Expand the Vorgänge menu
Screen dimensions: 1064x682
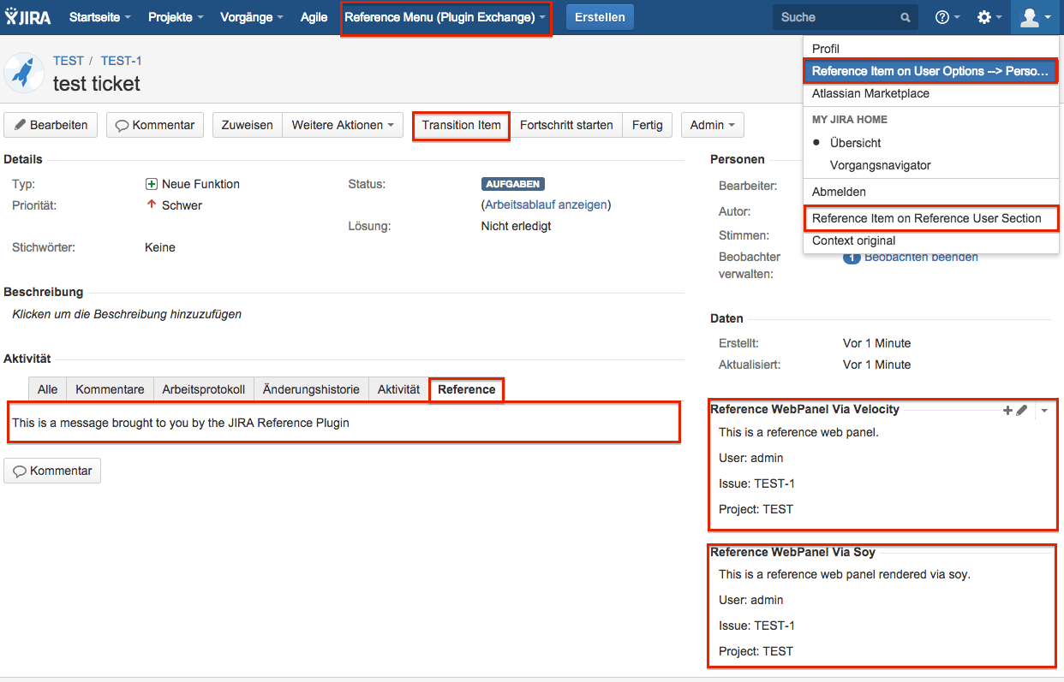pos(252,17)
